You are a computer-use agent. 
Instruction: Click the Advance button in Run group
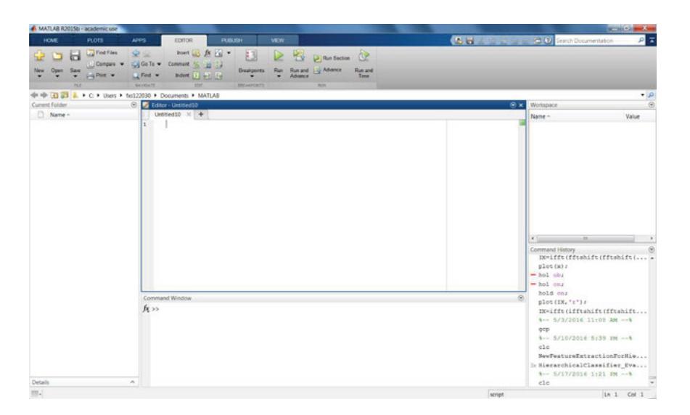pyautogui.click(x=327, y=70)
